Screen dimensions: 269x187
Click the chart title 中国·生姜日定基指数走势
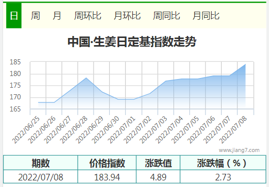[132, 42]
